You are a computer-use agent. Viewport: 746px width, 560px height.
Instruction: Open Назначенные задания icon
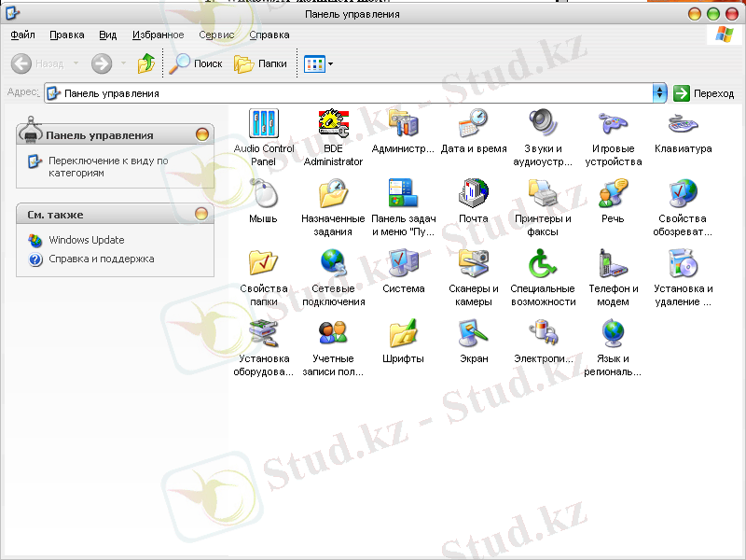(333, 193)
